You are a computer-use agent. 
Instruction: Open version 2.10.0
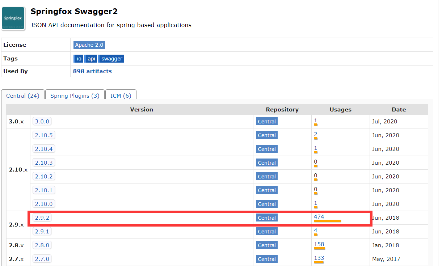click(44, 204)
